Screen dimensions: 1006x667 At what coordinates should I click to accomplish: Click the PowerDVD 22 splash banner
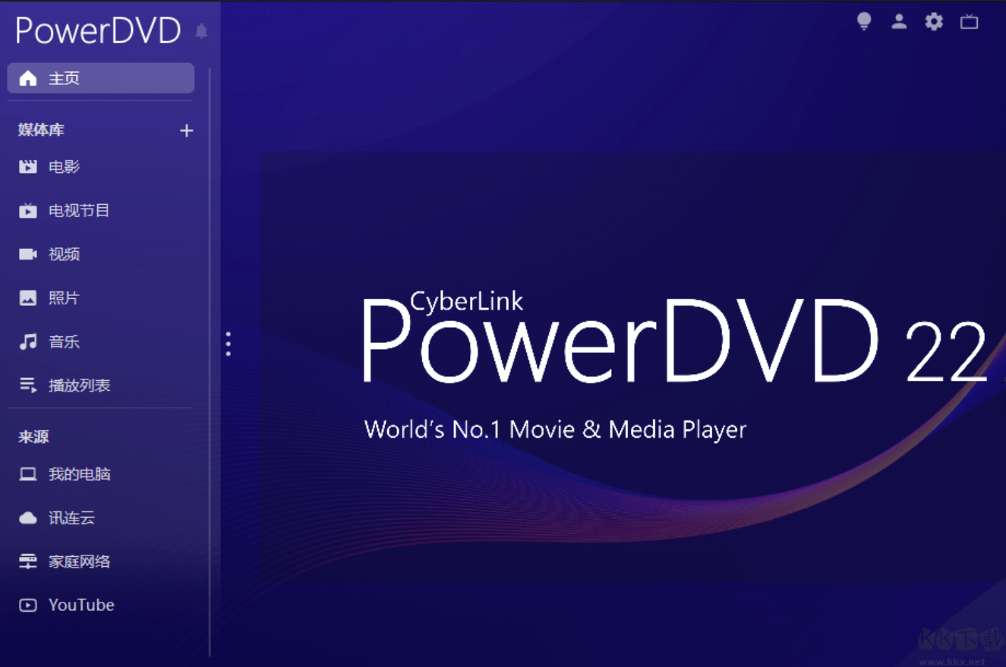coord(630,341)
